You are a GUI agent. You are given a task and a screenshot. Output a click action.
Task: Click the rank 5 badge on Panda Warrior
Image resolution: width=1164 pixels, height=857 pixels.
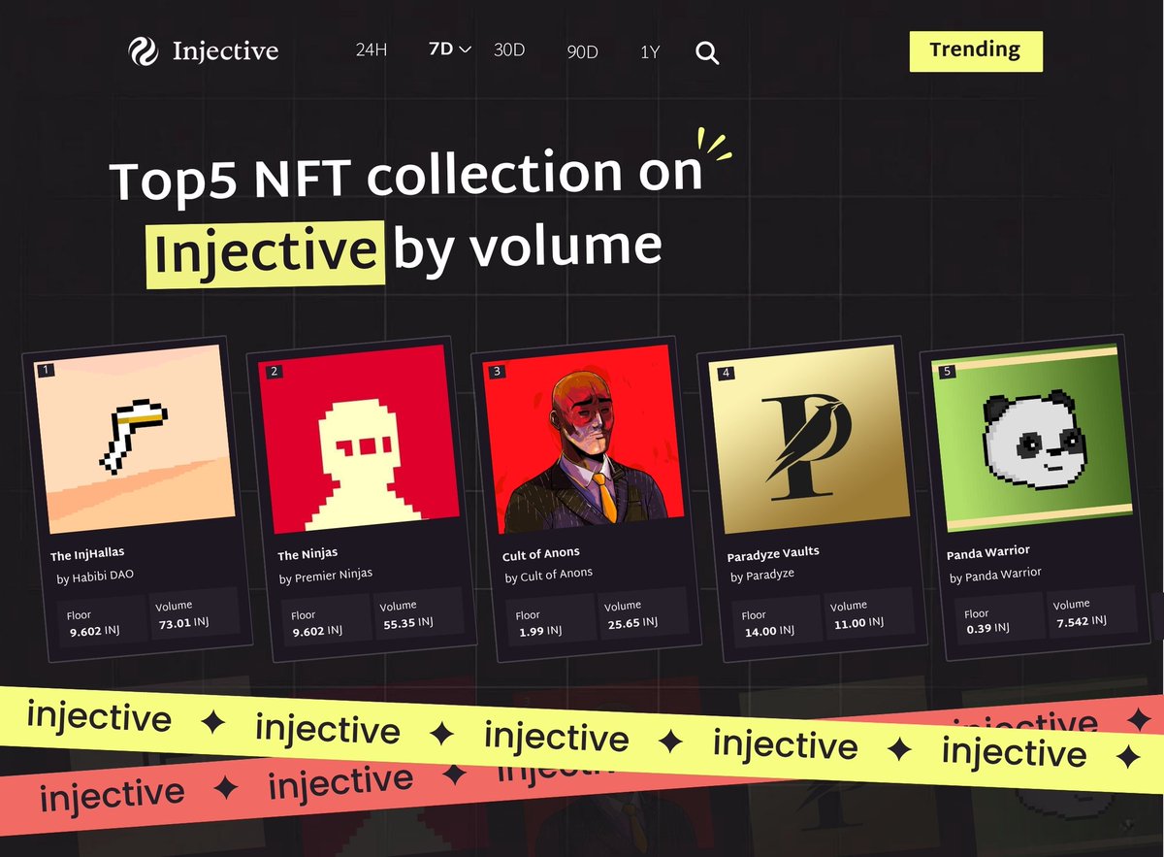[948, 371]
